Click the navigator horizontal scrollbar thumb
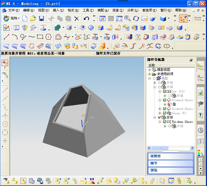 (160, 148)
